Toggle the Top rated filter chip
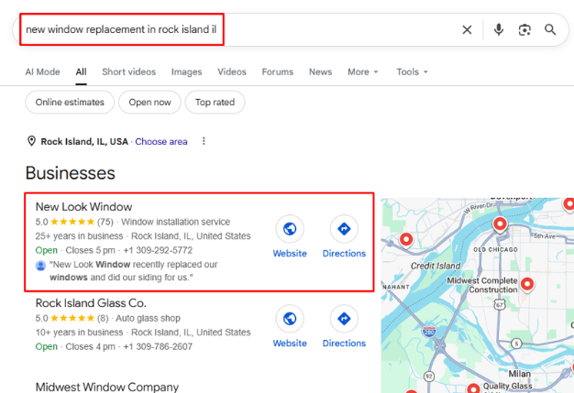This screenshot has height=393, width=574. (215, 102)
